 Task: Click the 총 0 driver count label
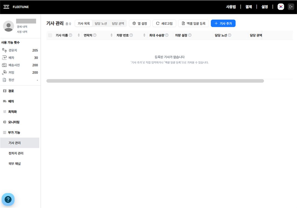click(x=68, y=24)
